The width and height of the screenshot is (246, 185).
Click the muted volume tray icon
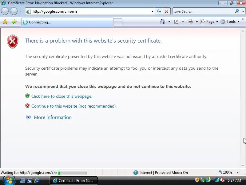tap(222, 180)
